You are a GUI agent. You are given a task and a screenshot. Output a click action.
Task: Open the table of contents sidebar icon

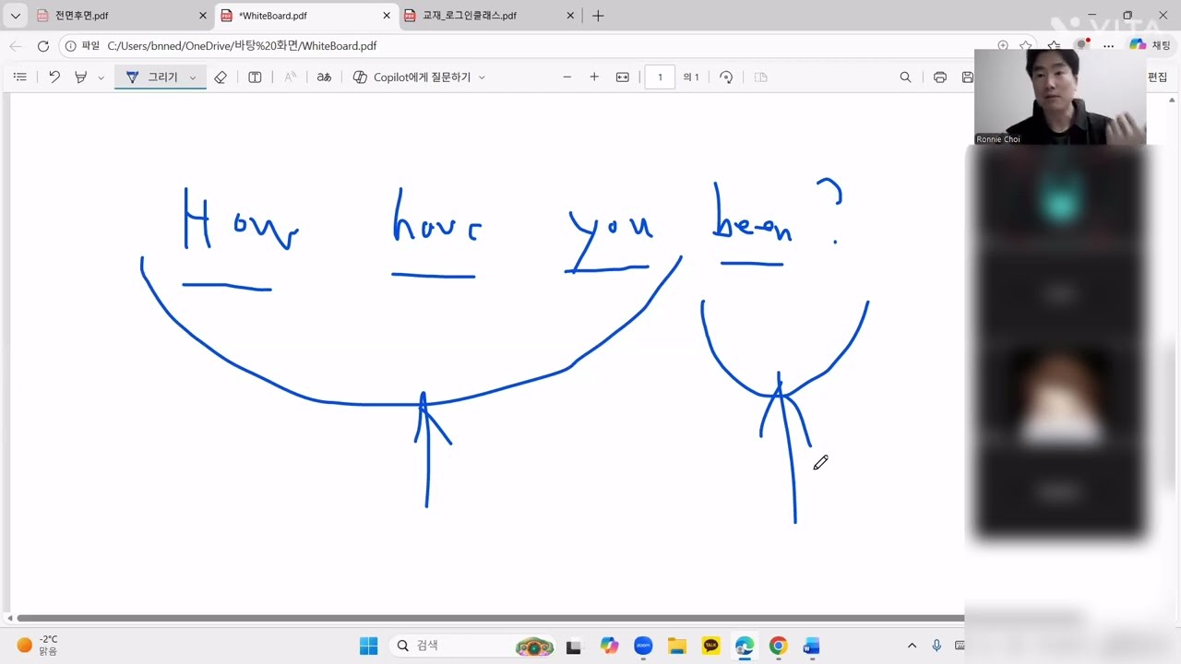(x=20, y=77)
